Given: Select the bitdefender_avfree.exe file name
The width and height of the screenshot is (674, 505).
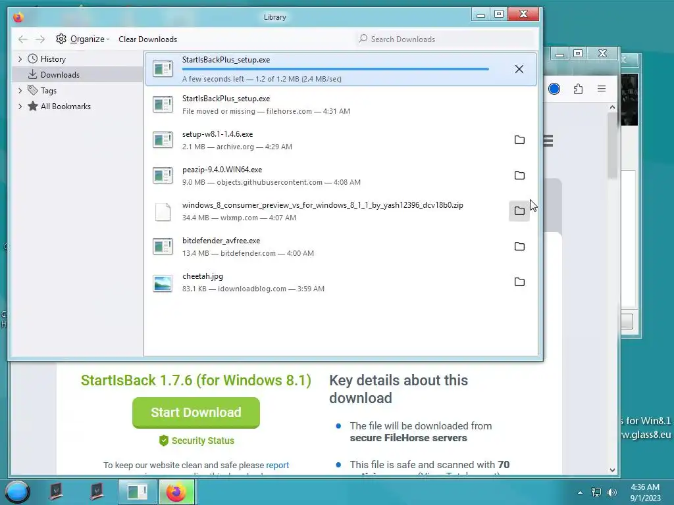Looking at the screenshot, I should click(221, 241).
